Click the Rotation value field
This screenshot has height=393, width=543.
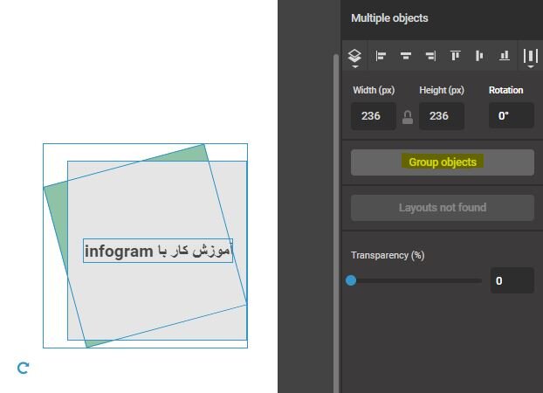tap(512, 115)
